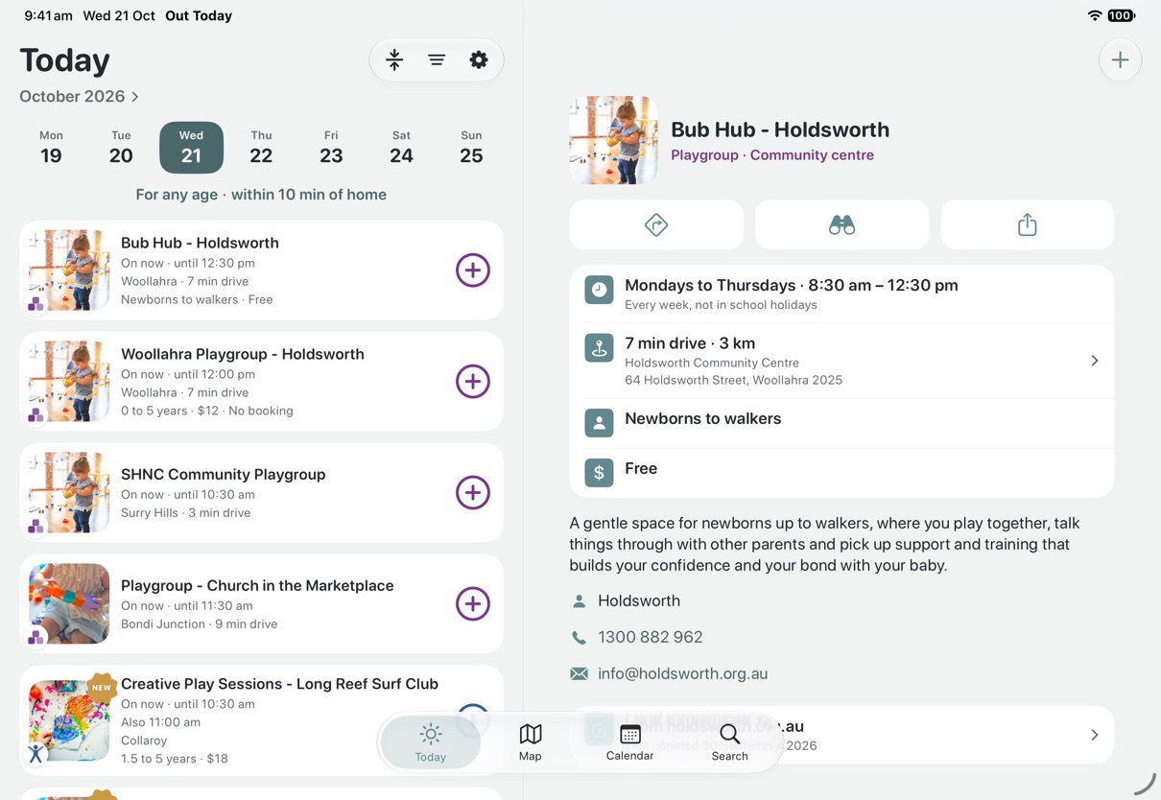The image size is (1161, 800).
Task: Tap the plus button at top right
Action: click(1120, 60)
